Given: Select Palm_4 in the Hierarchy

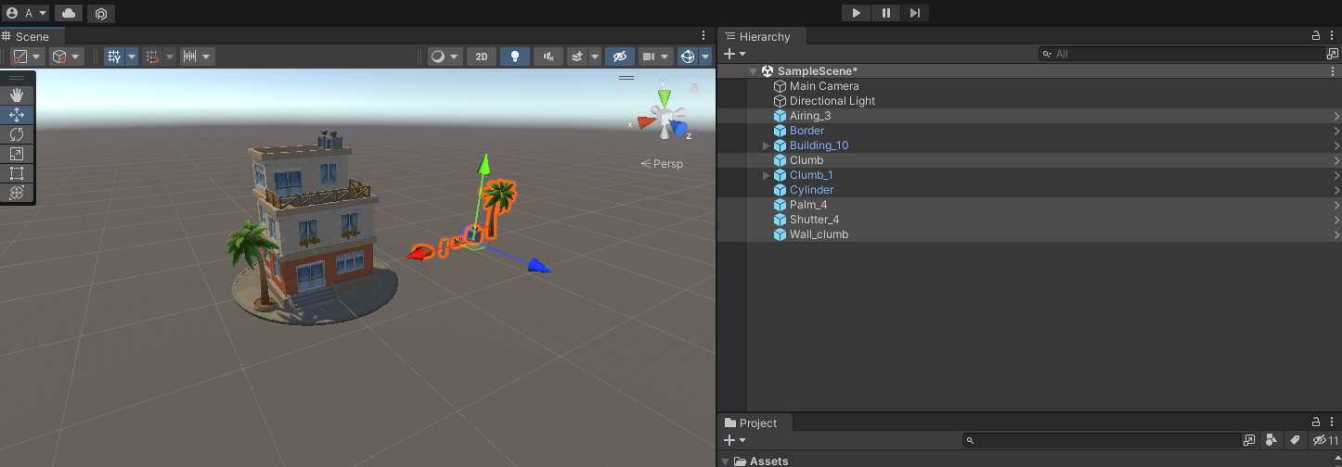Looking at the screenshot, I should point(808,205).
